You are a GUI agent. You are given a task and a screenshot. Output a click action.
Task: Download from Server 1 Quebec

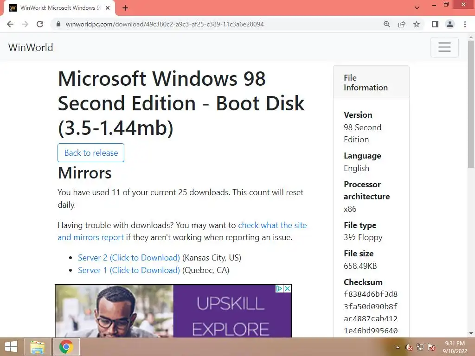(x=129, y=270)
